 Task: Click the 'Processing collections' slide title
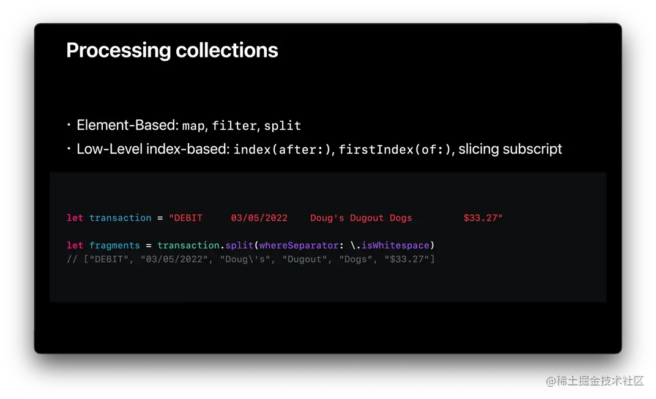(172, 50)
